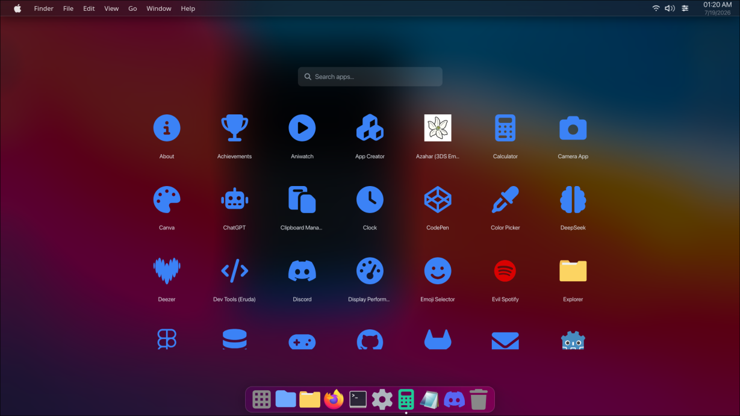The image size is (740, 416).
Task: Launch the Achievements trophy app
Action: (x=234, y=128)
